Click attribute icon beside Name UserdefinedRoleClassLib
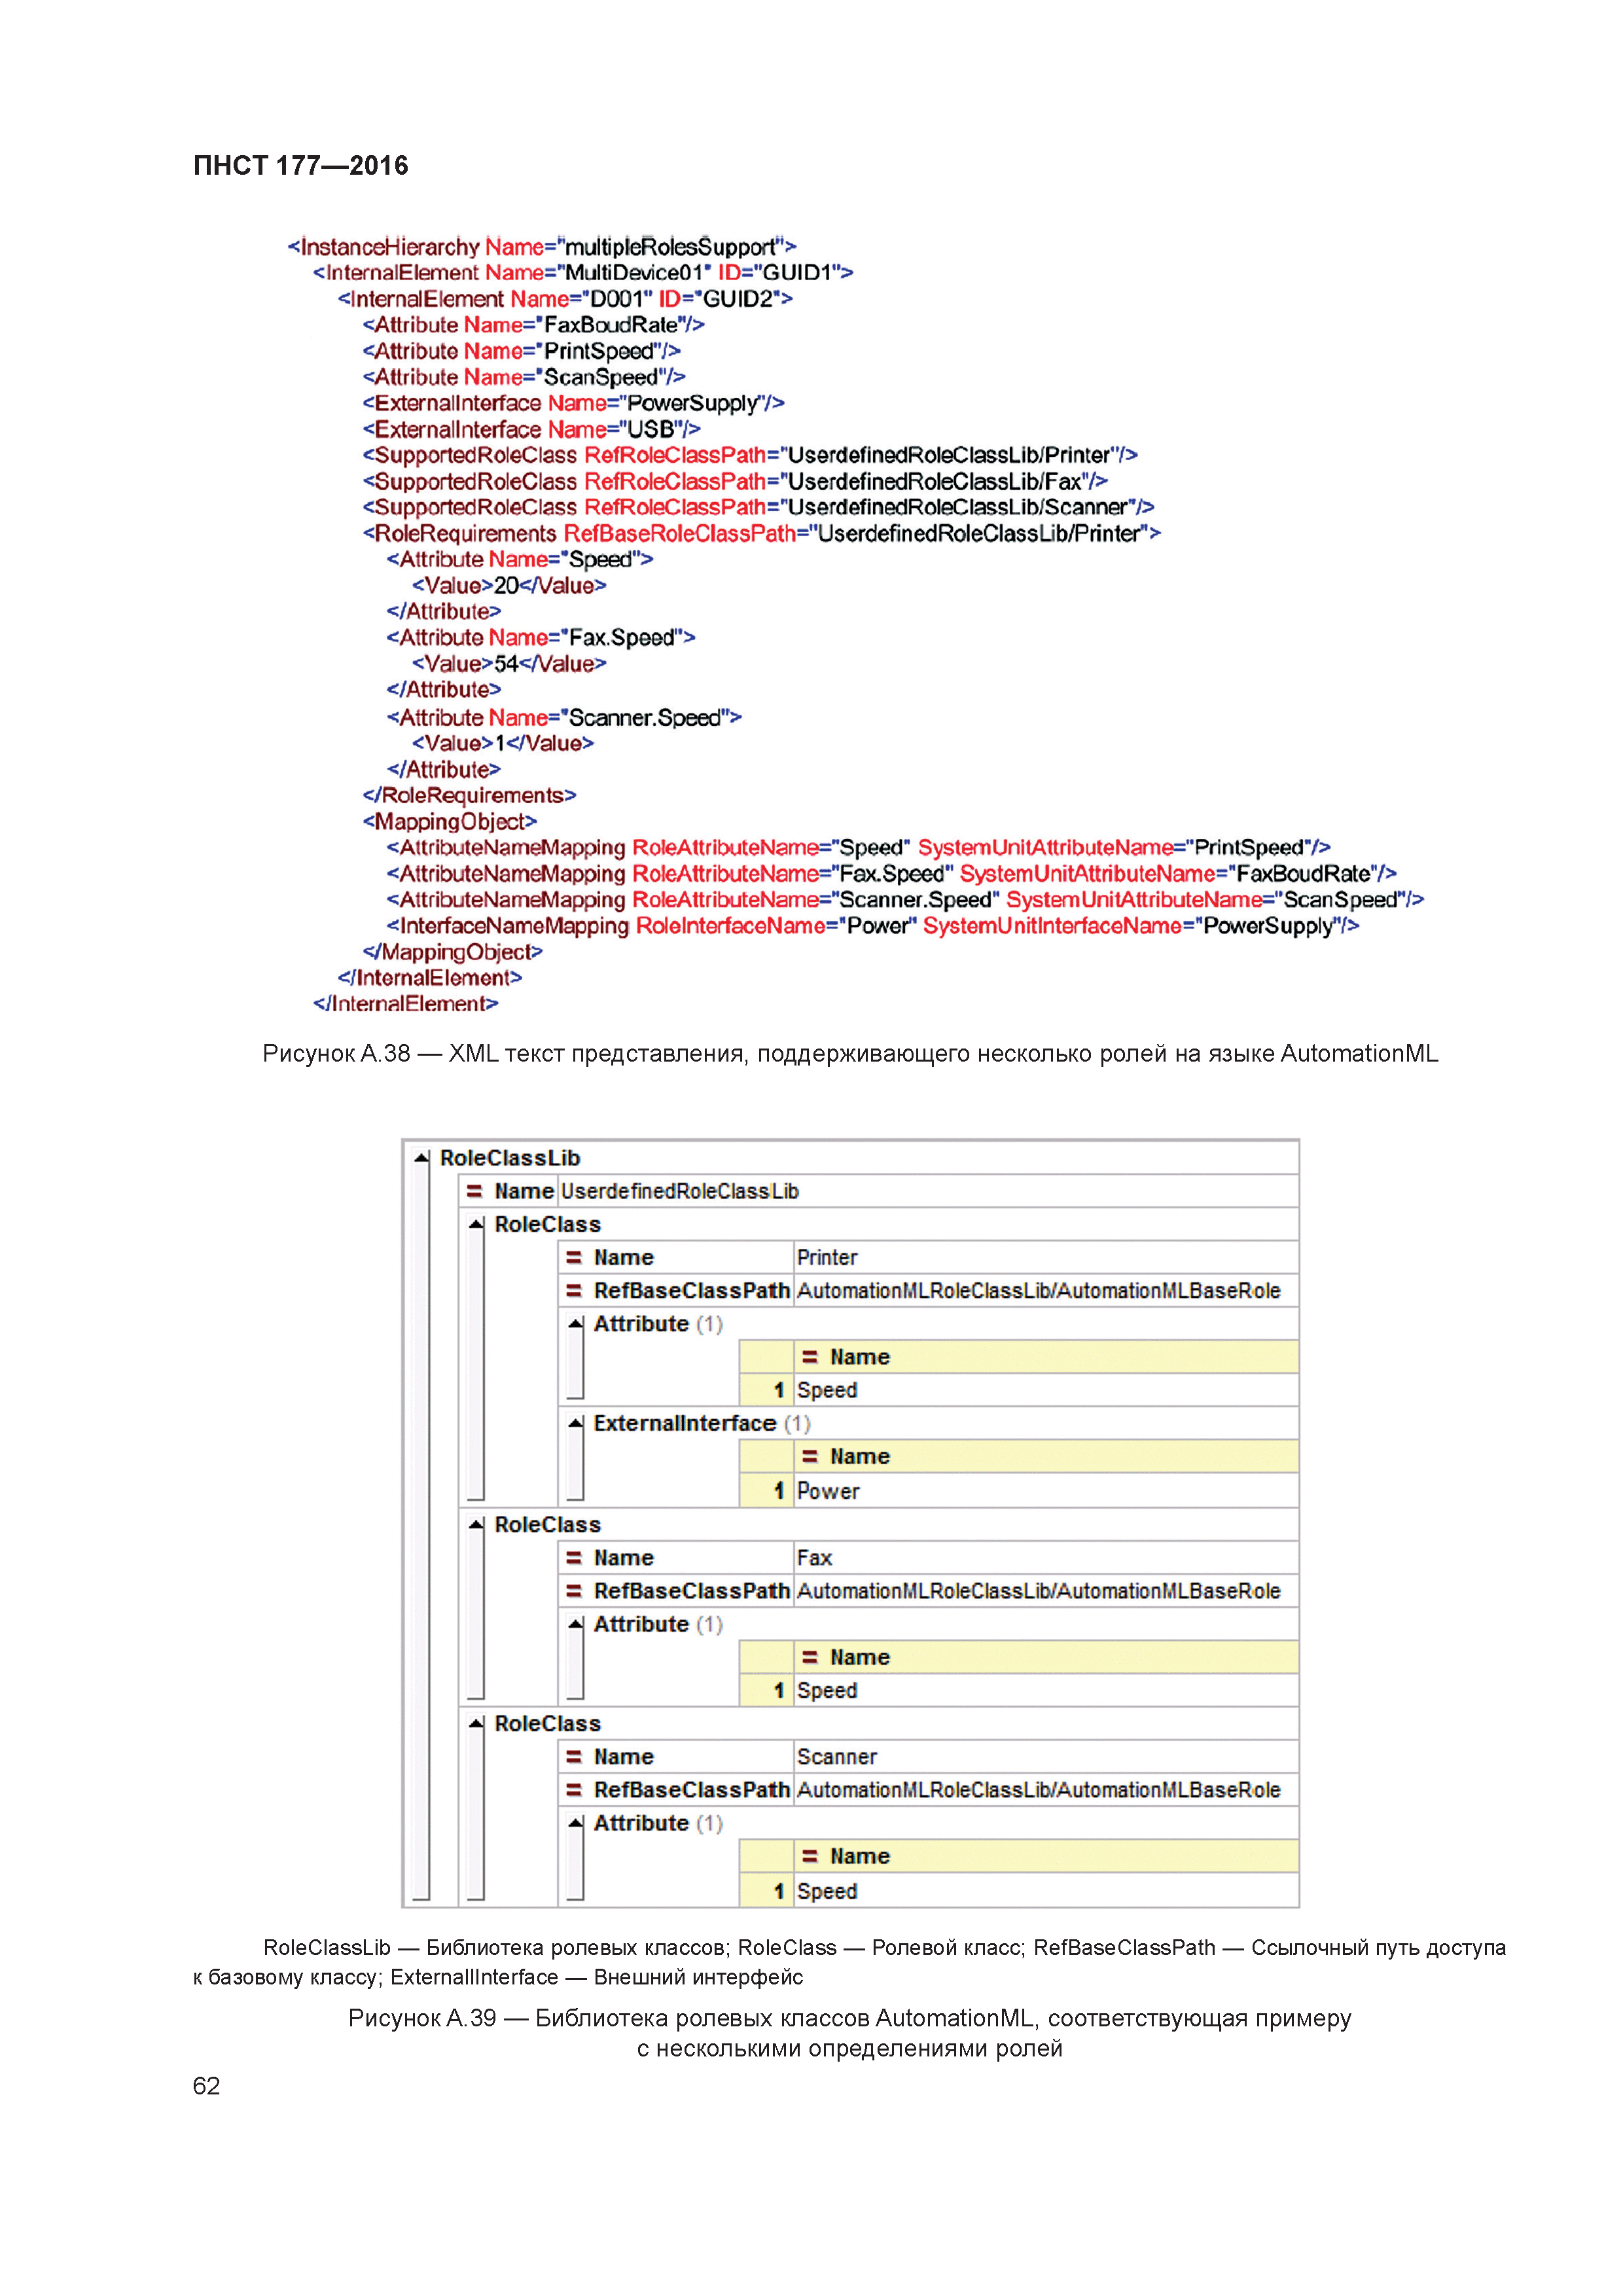 point(475,1191)
